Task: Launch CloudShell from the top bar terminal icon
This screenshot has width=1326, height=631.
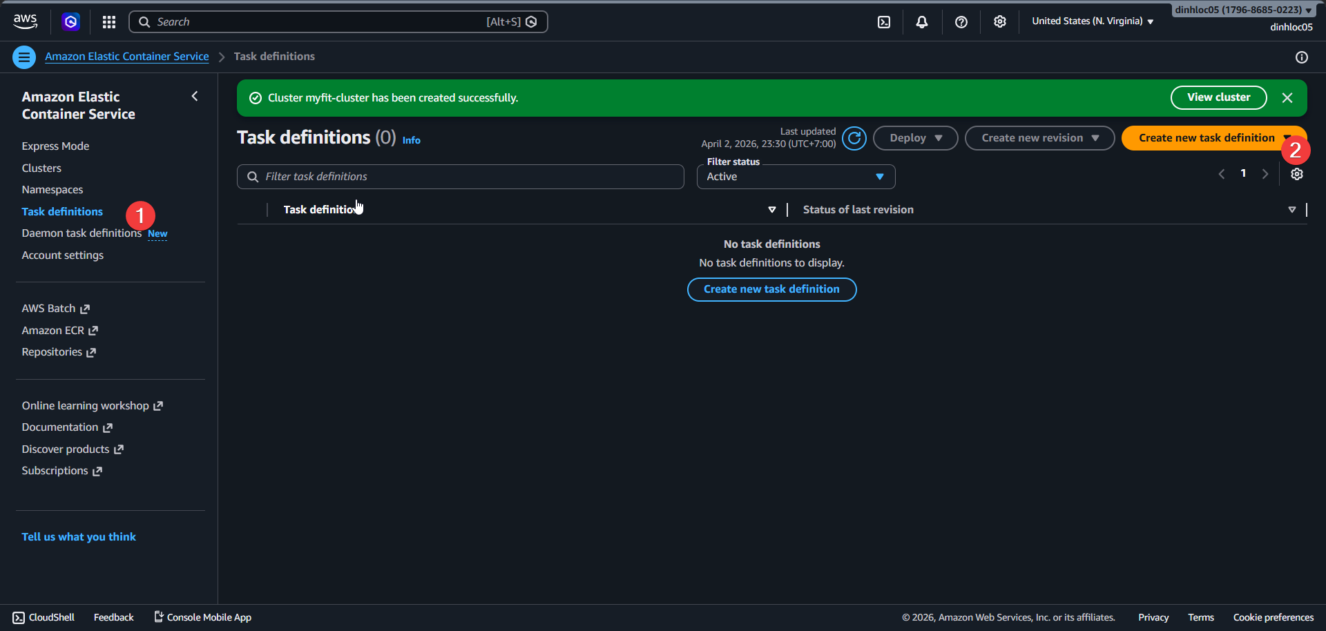Action: pyautogui.click(x=884, y=21)
